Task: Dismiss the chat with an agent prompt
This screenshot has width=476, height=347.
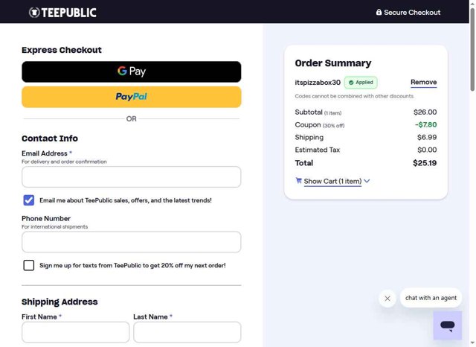Action: click(x=387, y=299)
